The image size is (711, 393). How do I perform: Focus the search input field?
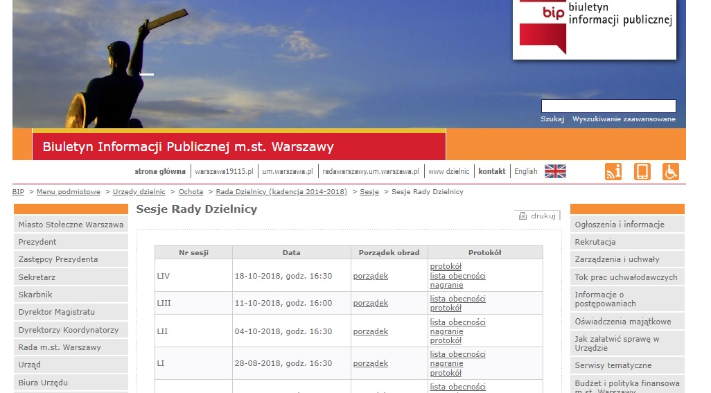tap(608, 106)
